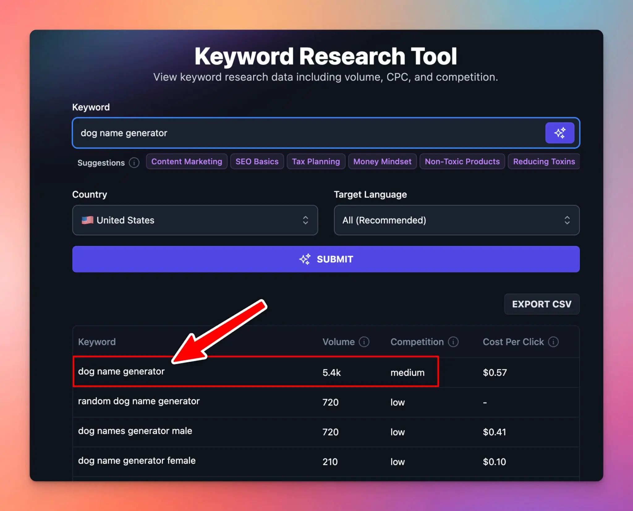Select the SEO Basics suggestion chip
The height and width of the screenshot is (511, 633).
point(257,161)
